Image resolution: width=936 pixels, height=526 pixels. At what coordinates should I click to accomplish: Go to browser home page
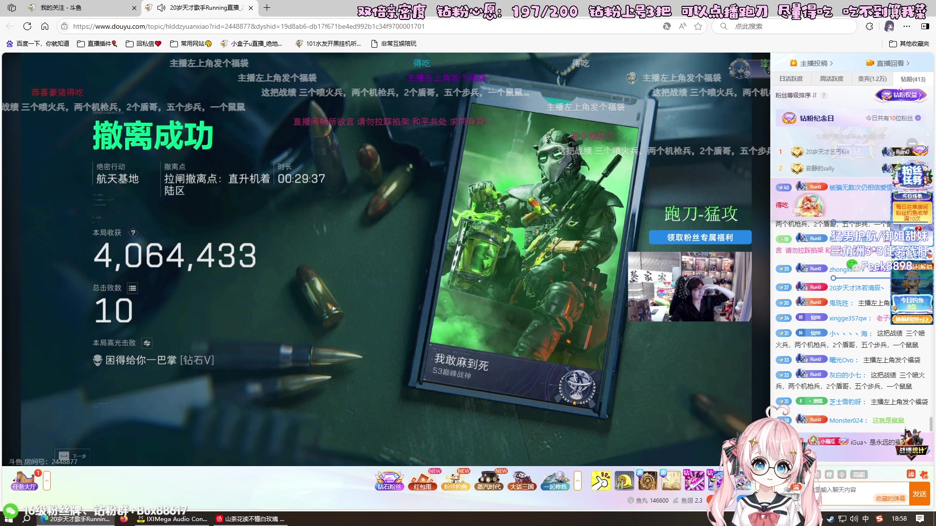tap(45, 26)
